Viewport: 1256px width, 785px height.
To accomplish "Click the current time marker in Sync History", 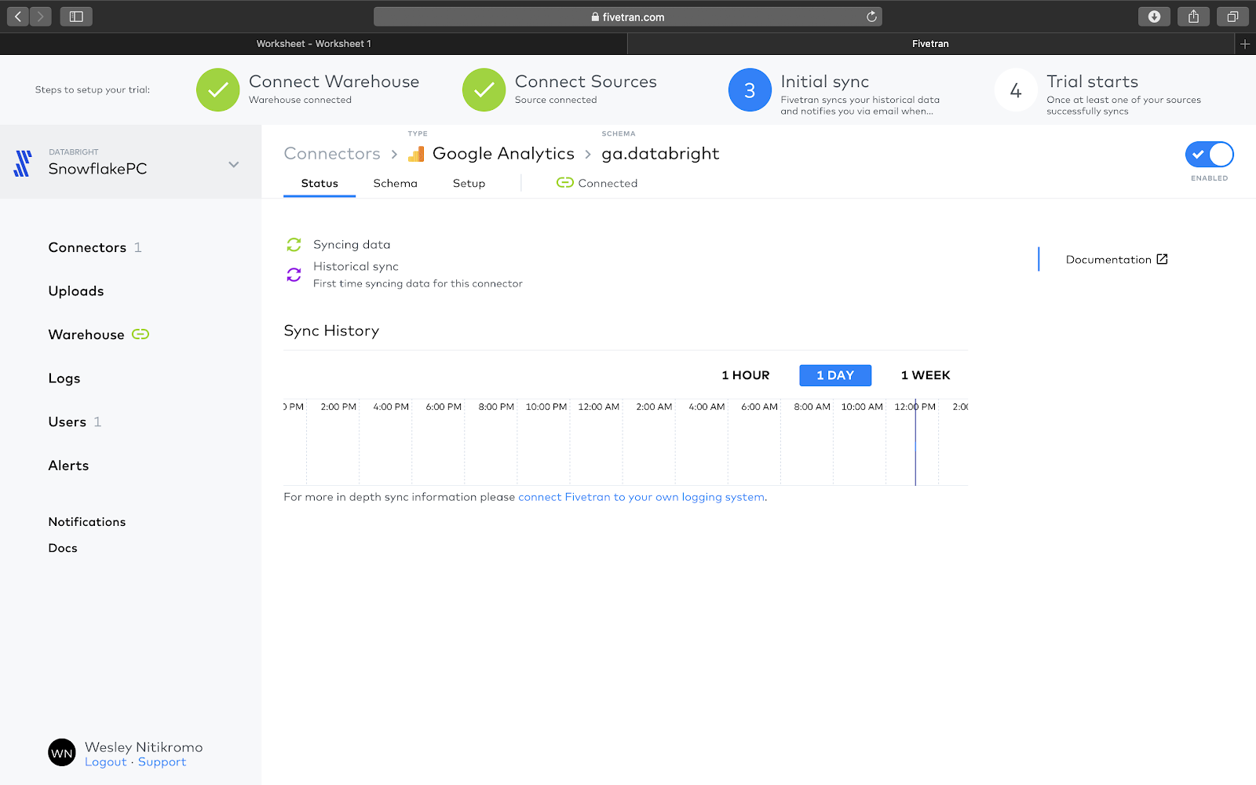I will 915,442.
